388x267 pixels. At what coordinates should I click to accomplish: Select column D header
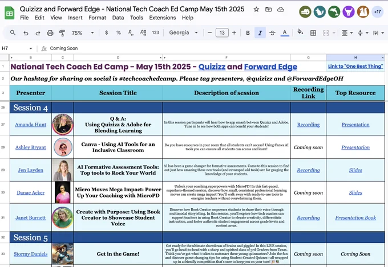(118, 57)
